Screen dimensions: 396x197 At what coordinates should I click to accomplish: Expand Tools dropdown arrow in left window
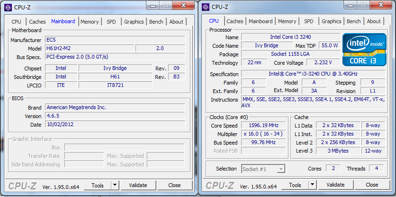pyautogui.click(x=115, y=185)
